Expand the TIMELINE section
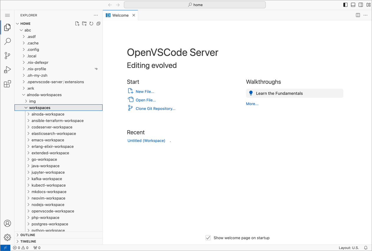The image size is (372, 251). click(59, 242)
